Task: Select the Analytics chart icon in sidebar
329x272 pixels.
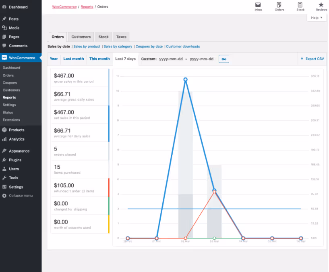Action: click(5, 139)
